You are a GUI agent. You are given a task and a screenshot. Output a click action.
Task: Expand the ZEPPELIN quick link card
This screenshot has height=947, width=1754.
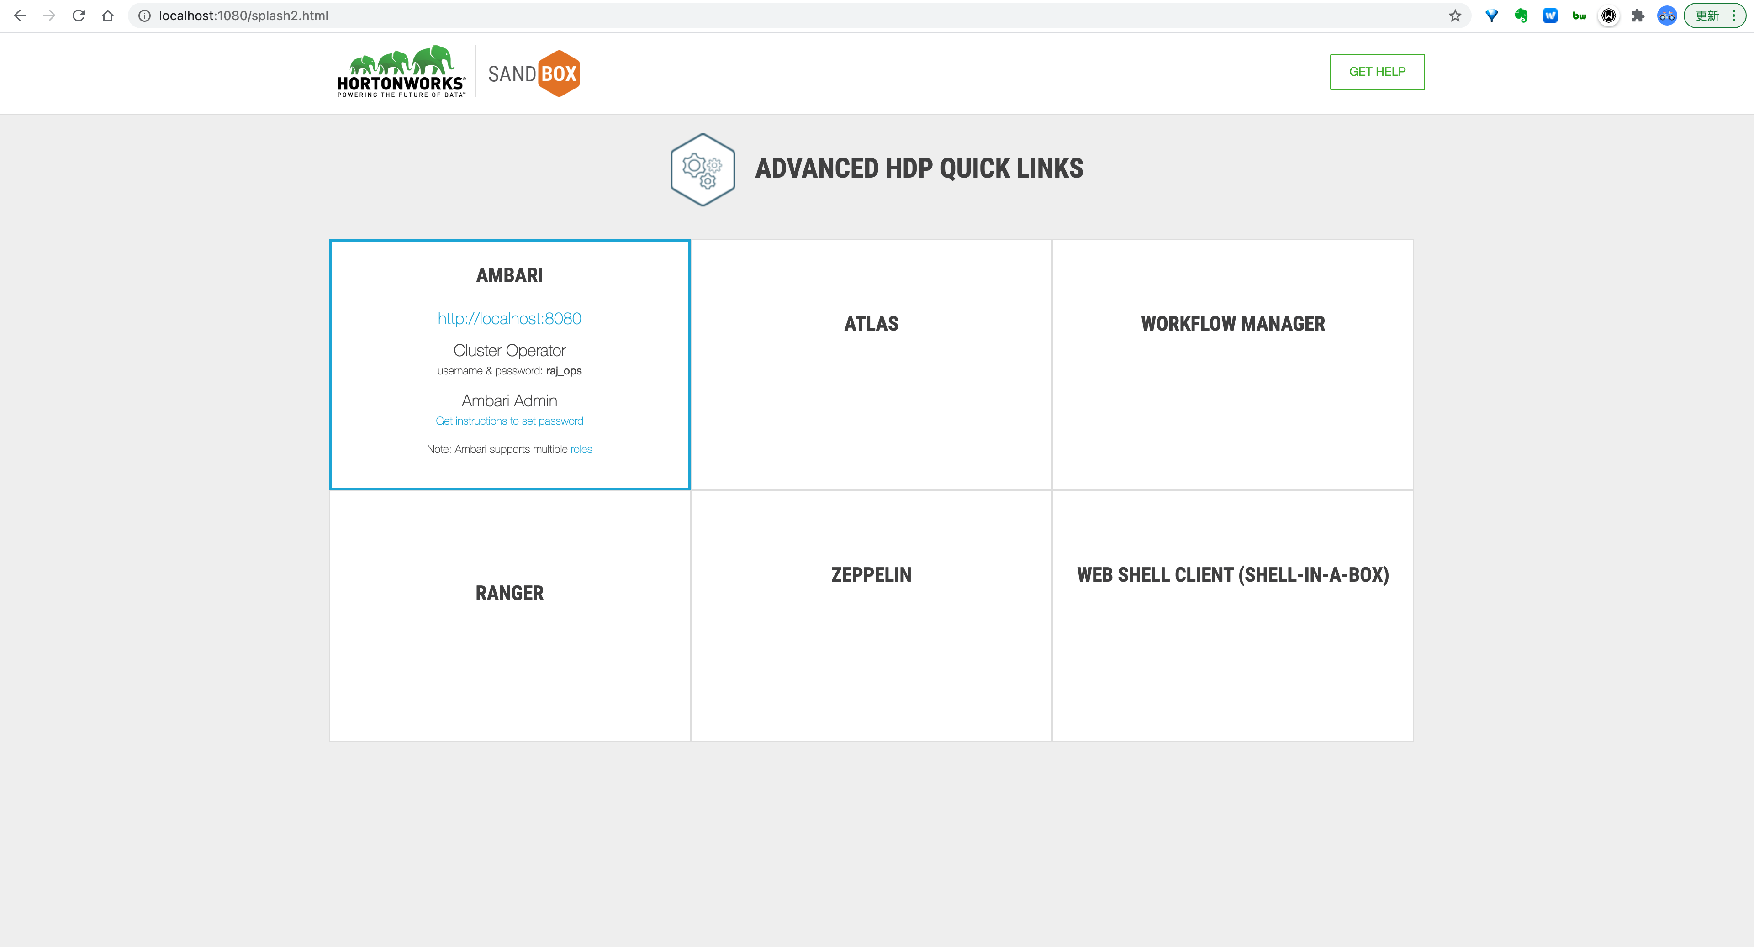pyautogui.click(x=871, y=616)
